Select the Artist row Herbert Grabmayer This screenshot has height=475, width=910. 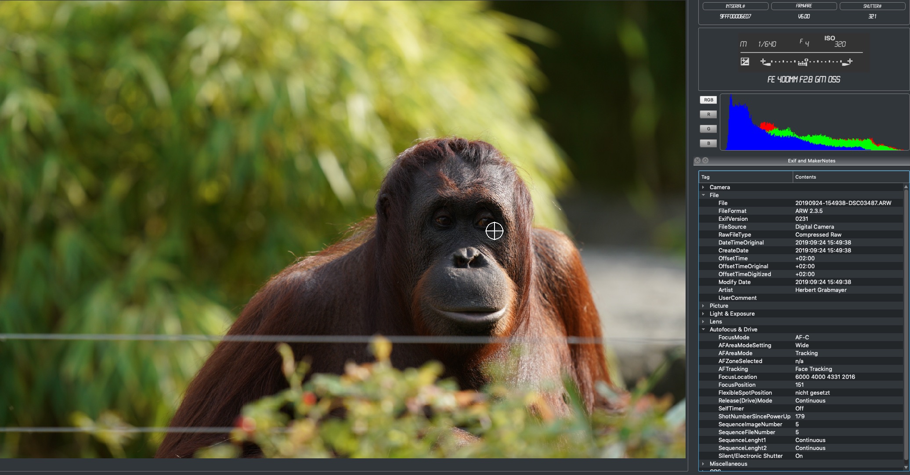[x=801, y=290]
